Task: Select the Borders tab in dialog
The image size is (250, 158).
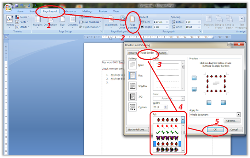Action: coord(133,53)
